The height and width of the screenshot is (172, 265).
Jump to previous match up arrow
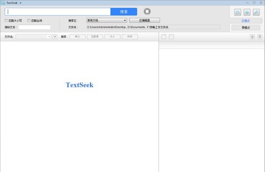click(x=252, y=37)
